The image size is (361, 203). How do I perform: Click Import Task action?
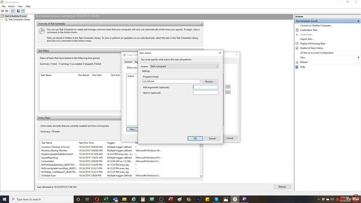(307, 39)
